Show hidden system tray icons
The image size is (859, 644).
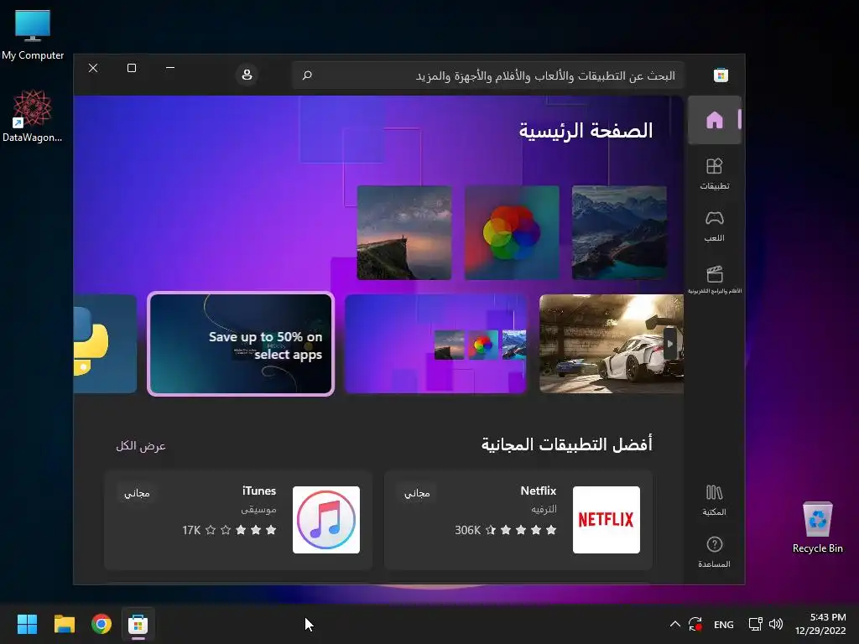click(x=675, y=624)
